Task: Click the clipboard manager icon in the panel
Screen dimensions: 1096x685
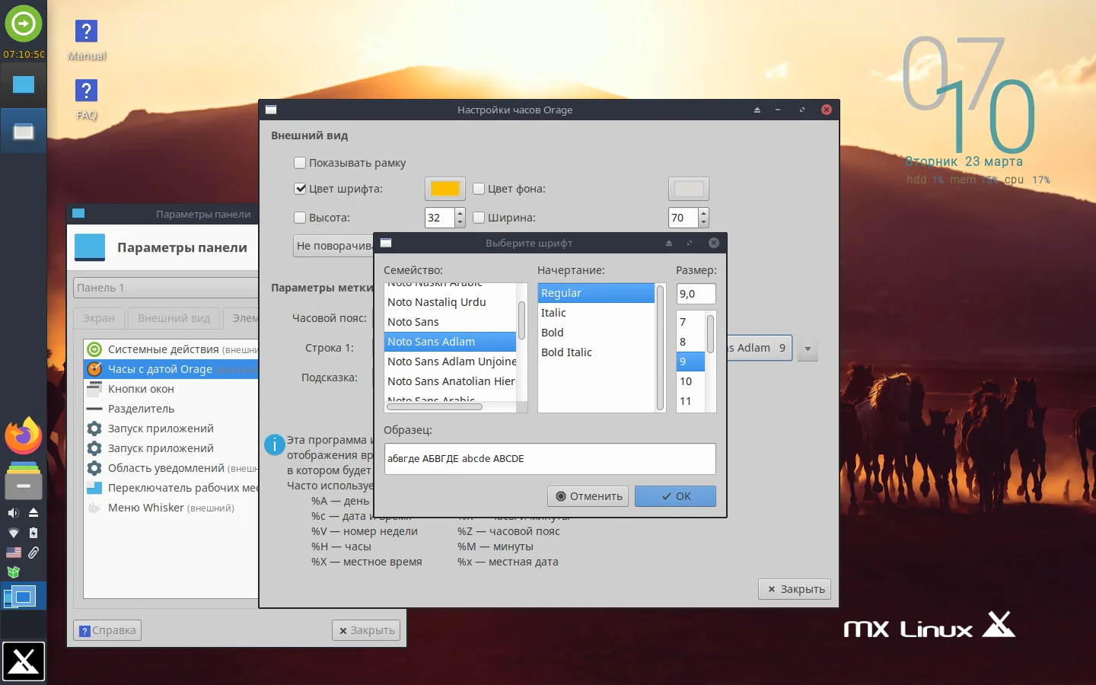Action: pyautogui.click(x=33, y=553)
